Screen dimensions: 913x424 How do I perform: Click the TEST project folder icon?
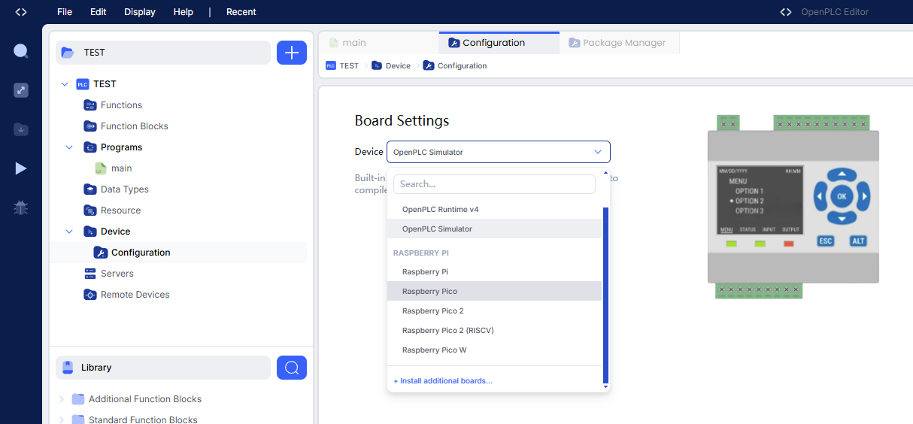[x=68, y=53]
